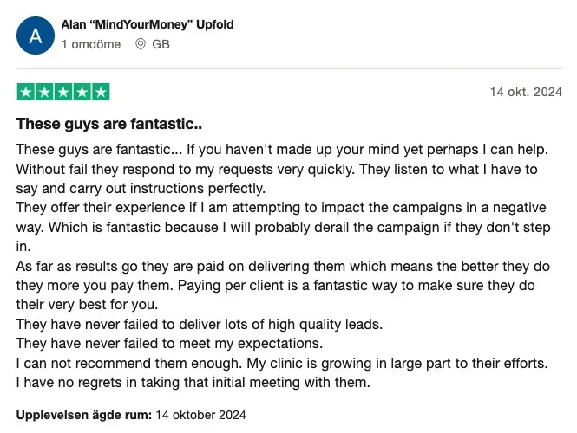Click the reviewer avatar with letter A
The image size is (577, 433).
click(36, 36)
